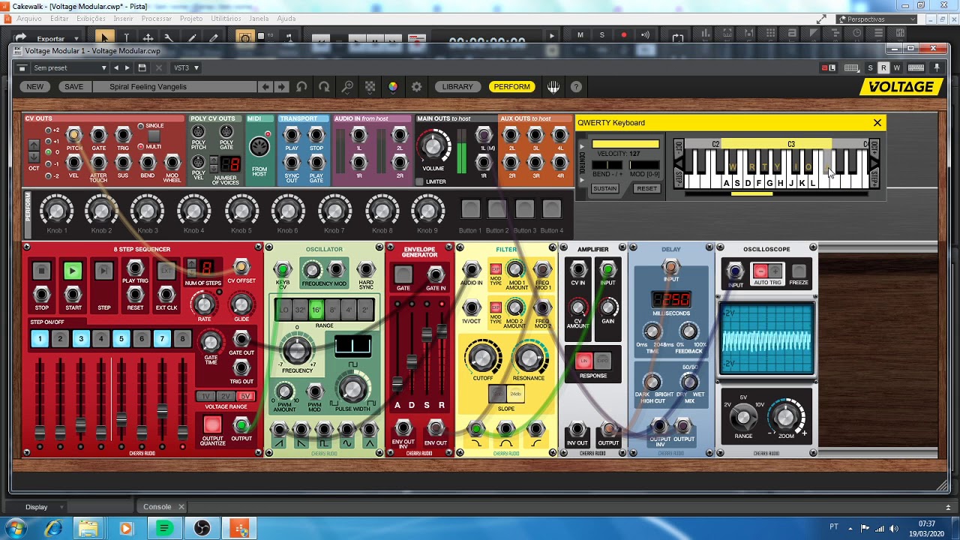The image size is (960, 540).
Task: Click the PERFORM button
Action: [x=512, y=87]
